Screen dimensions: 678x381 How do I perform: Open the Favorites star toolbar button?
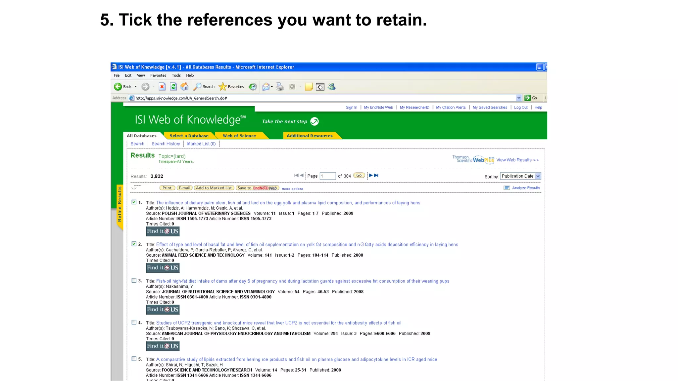click(x=231, y=87)
